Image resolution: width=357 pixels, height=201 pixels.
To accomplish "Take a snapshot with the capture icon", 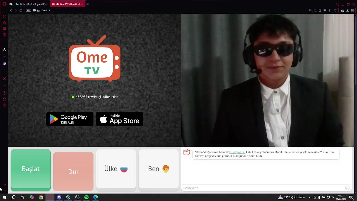I will [315, 10].
